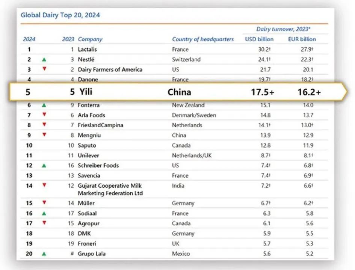Click the 2024 rank column header
Screen dimensions: 355x270
tap(29, 39)
